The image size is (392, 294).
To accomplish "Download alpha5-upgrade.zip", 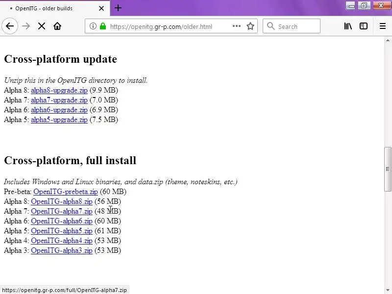I will [59, 120].
